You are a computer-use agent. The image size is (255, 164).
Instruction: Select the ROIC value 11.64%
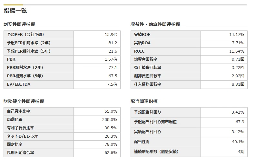pos(236,51)
